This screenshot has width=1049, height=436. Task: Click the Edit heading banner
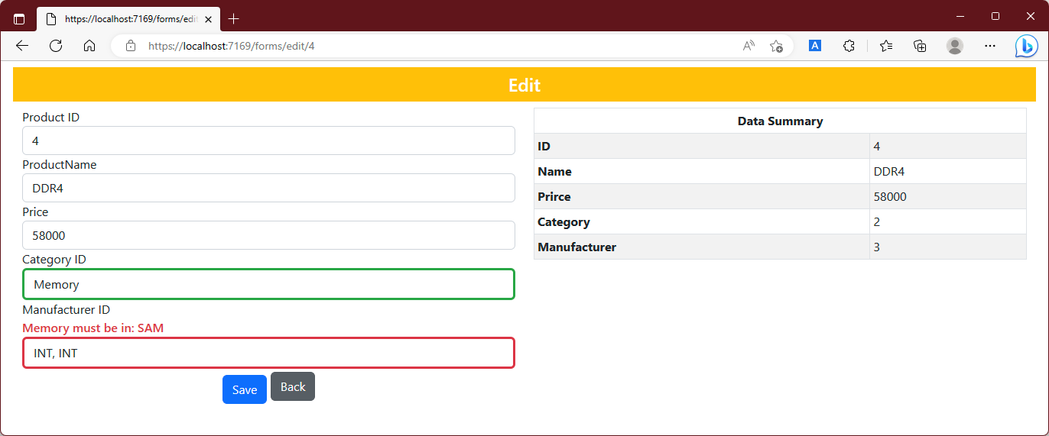524,85
